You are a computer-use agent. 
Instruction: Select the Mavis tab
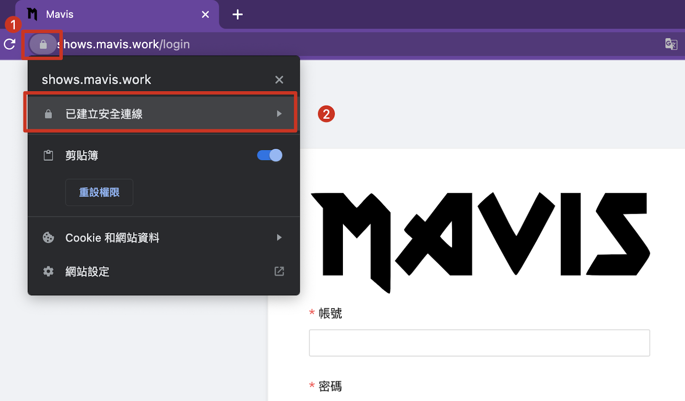117,15
